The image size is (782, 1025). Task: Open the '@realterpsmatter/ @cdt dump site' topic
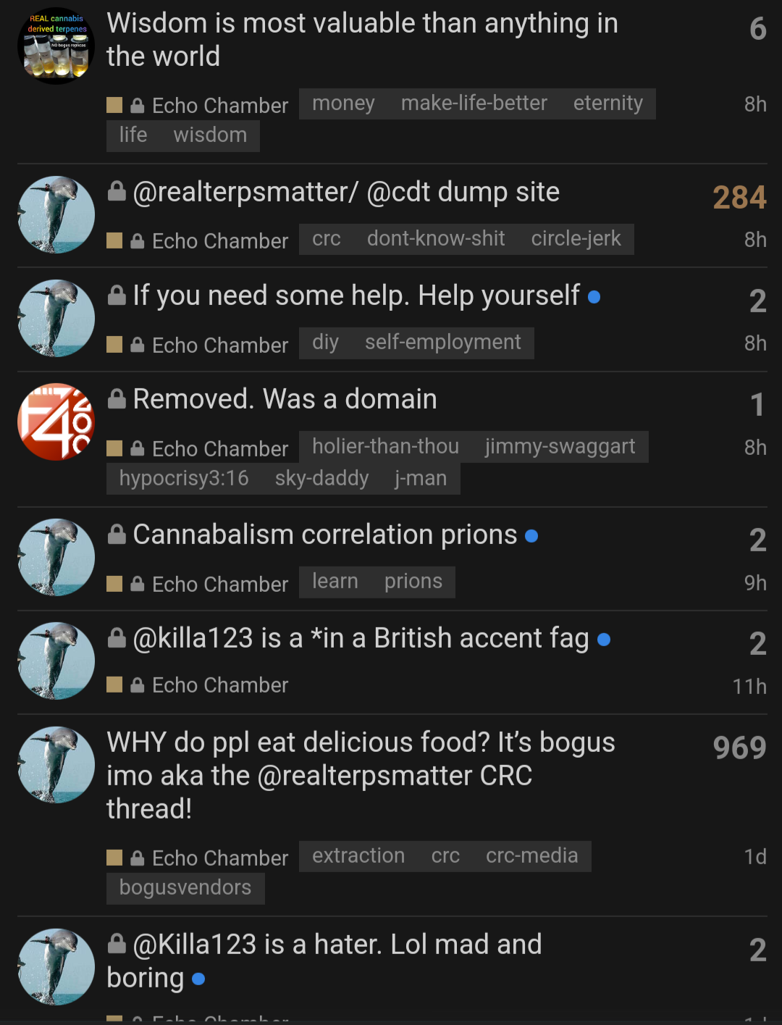click(346, 193)
